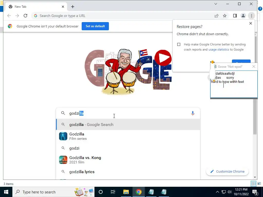Open the first notepad taskbar icon
Image resolution: width=263 pixels, height=197 pixels.
(151, 192)
